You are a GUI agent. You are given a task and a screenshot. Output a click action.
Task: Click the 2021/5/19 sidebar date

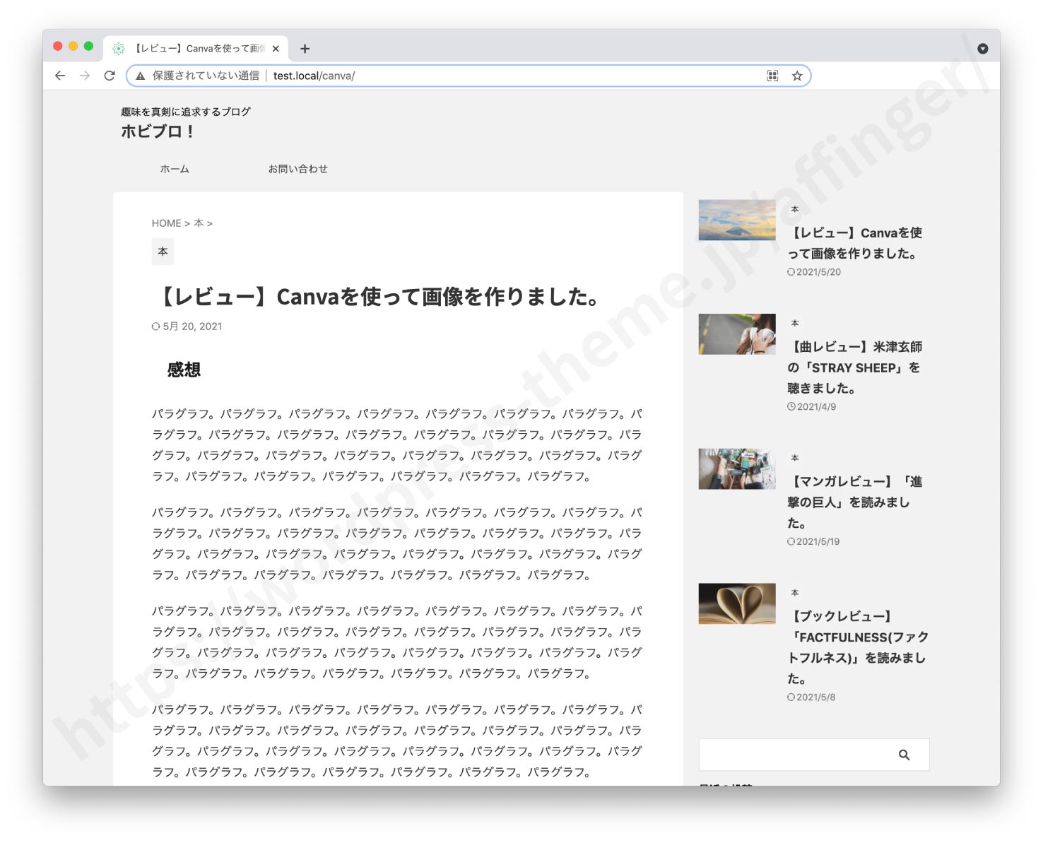pyautogui.click(x=818, y=542)
